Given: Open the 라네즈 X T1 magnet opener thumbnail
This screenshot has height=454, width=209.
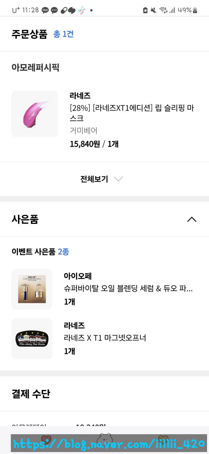Looking at the screenshot, I should coord(32,338).
